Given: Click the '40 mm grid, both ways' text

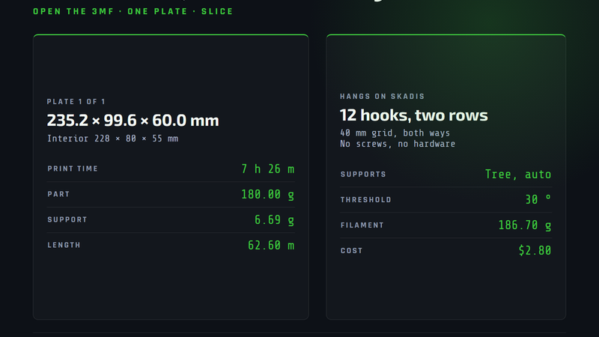Looking at the screenshot, I should pyautogui.click(x=395, y=133).
